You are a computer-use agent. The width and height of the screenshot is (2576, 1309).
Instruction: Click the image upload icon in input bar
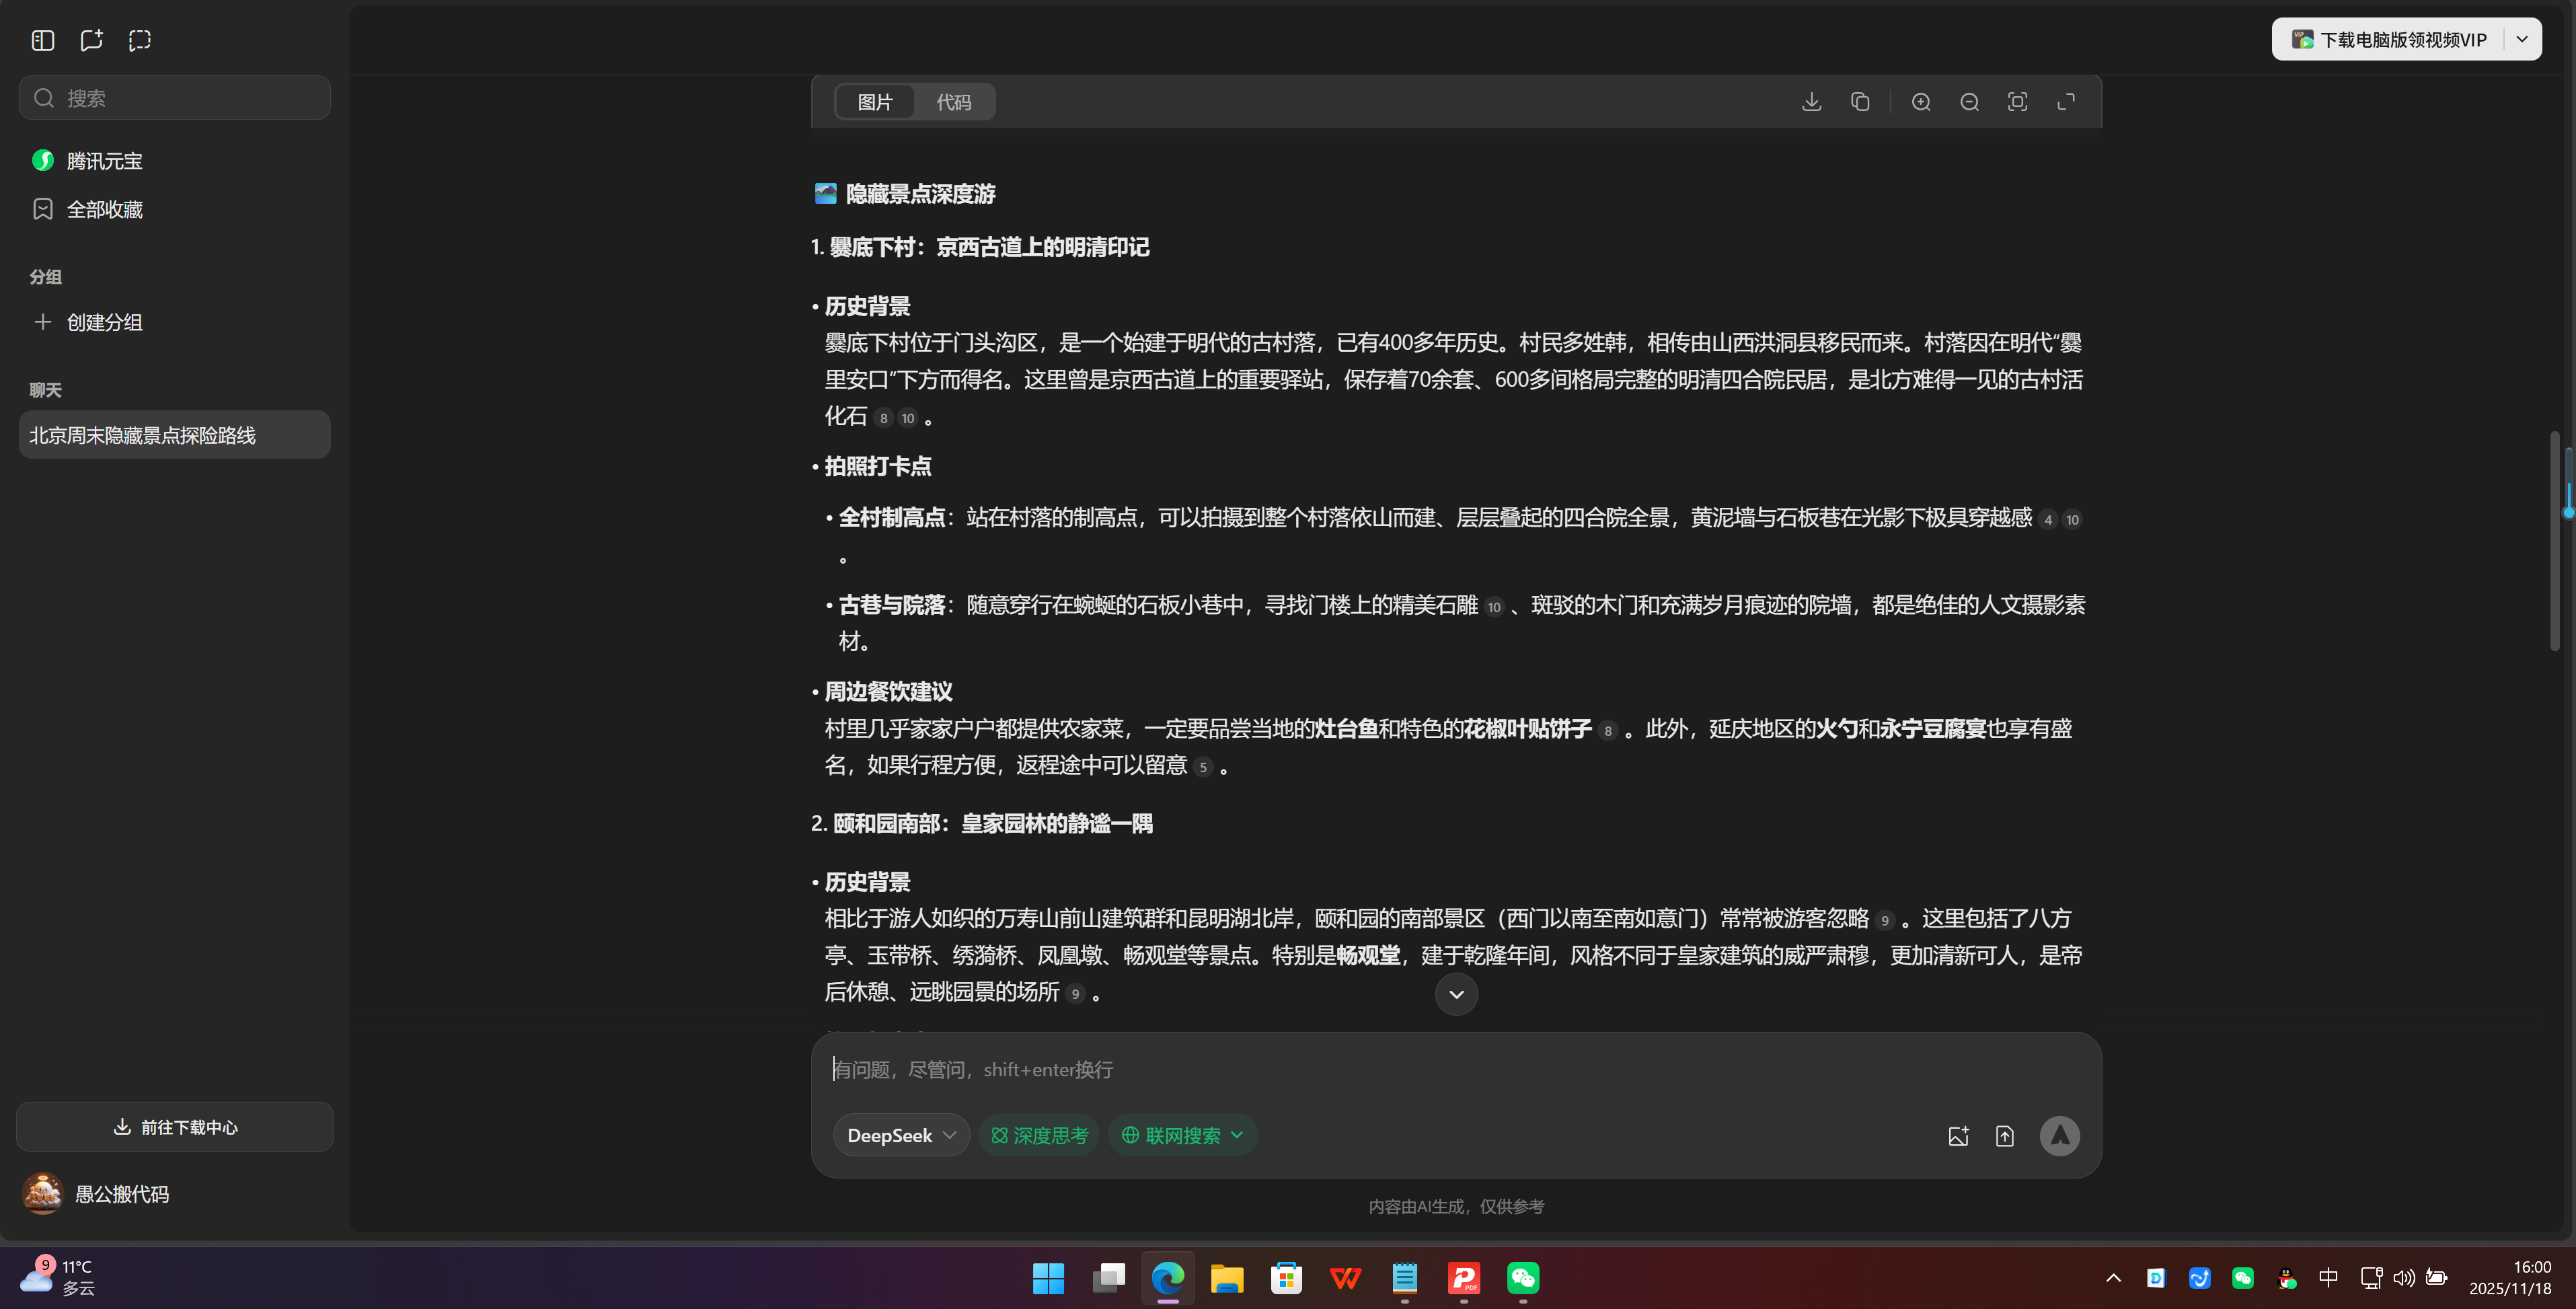pyautogui.click(x=1958, y=1135)
